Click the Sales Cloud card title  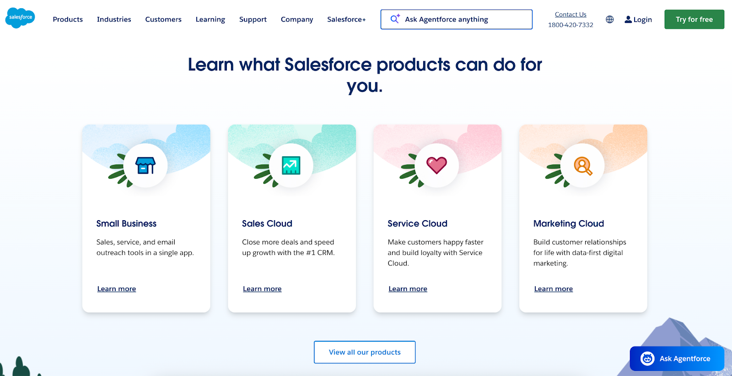267,223
